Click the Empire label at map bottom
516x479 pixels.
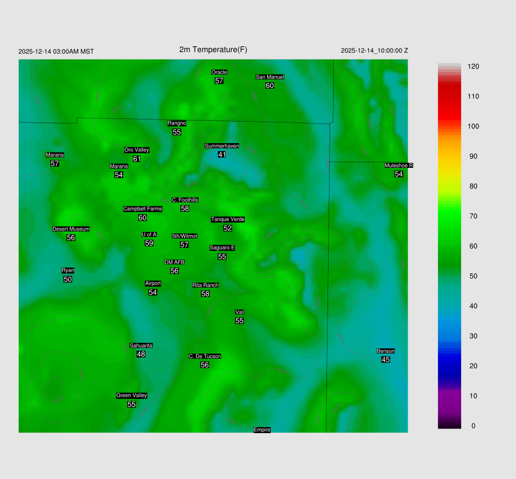262,430
